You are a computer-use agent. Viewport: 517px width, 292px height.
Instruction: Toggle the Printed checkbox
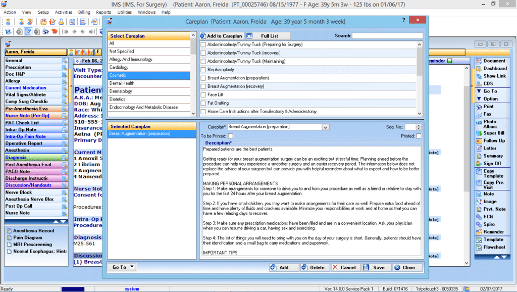[x=420, y=136]
